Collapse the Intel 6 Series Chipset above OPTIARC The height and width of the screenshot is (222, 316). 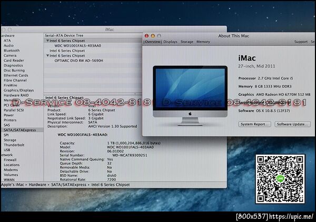tap(47, 56)
